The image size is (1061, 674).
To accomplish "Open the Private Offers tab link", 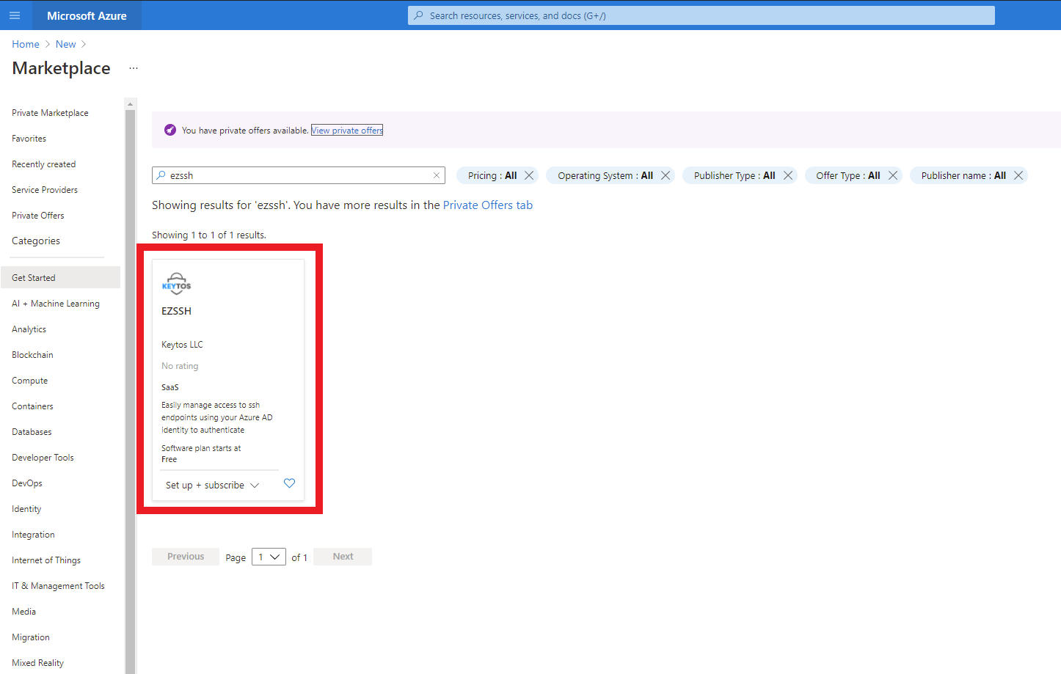I will click(x=488, y=205).
